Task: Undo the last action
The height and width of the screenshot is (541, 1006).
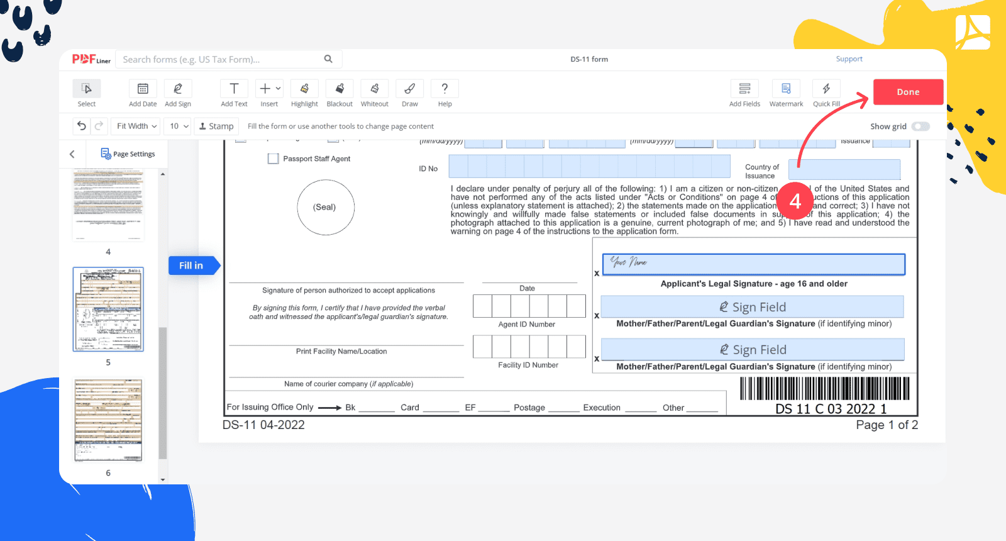Action: point(82,126)
